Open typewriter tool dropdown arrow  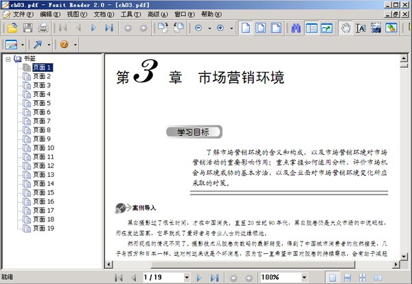click(23, 45)
